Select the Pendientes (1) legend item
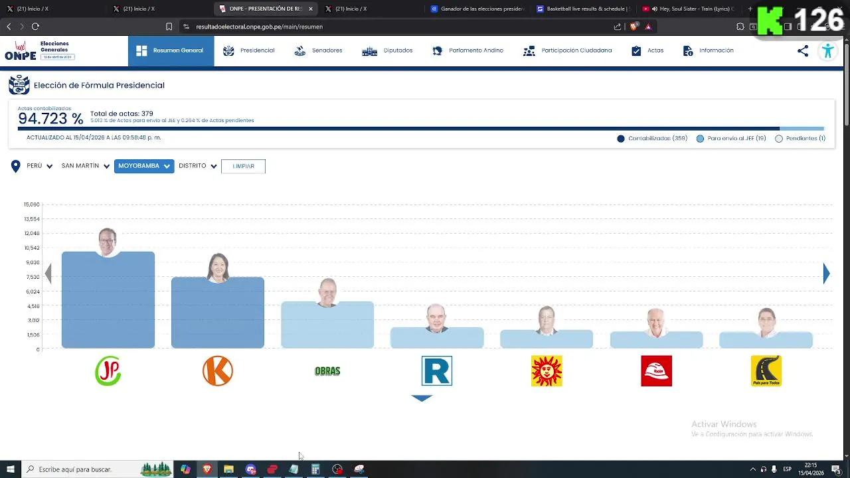850x478 pixels. tap(800, 139)
